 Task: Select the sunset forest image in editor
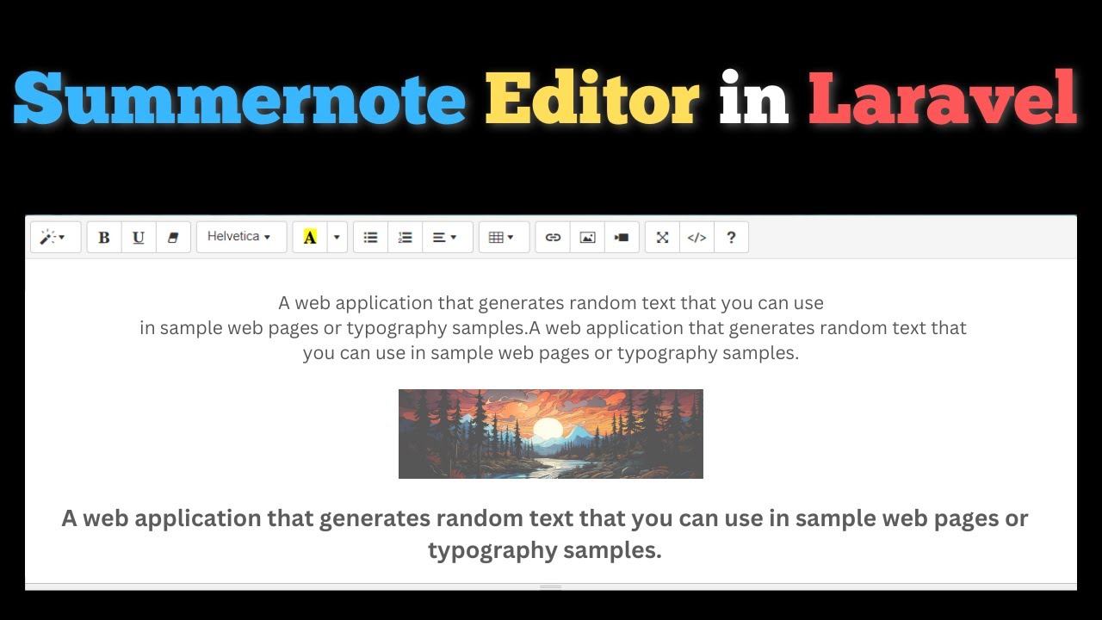pyautogui.click(x=551, y=434)
